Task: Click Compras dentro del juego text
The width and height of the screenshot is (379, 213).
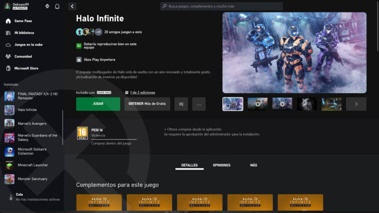Action: click(111, 143)
